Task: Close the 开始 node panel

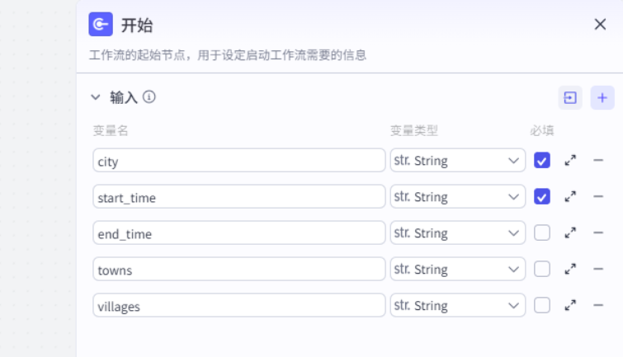Action: click(600, 25)
